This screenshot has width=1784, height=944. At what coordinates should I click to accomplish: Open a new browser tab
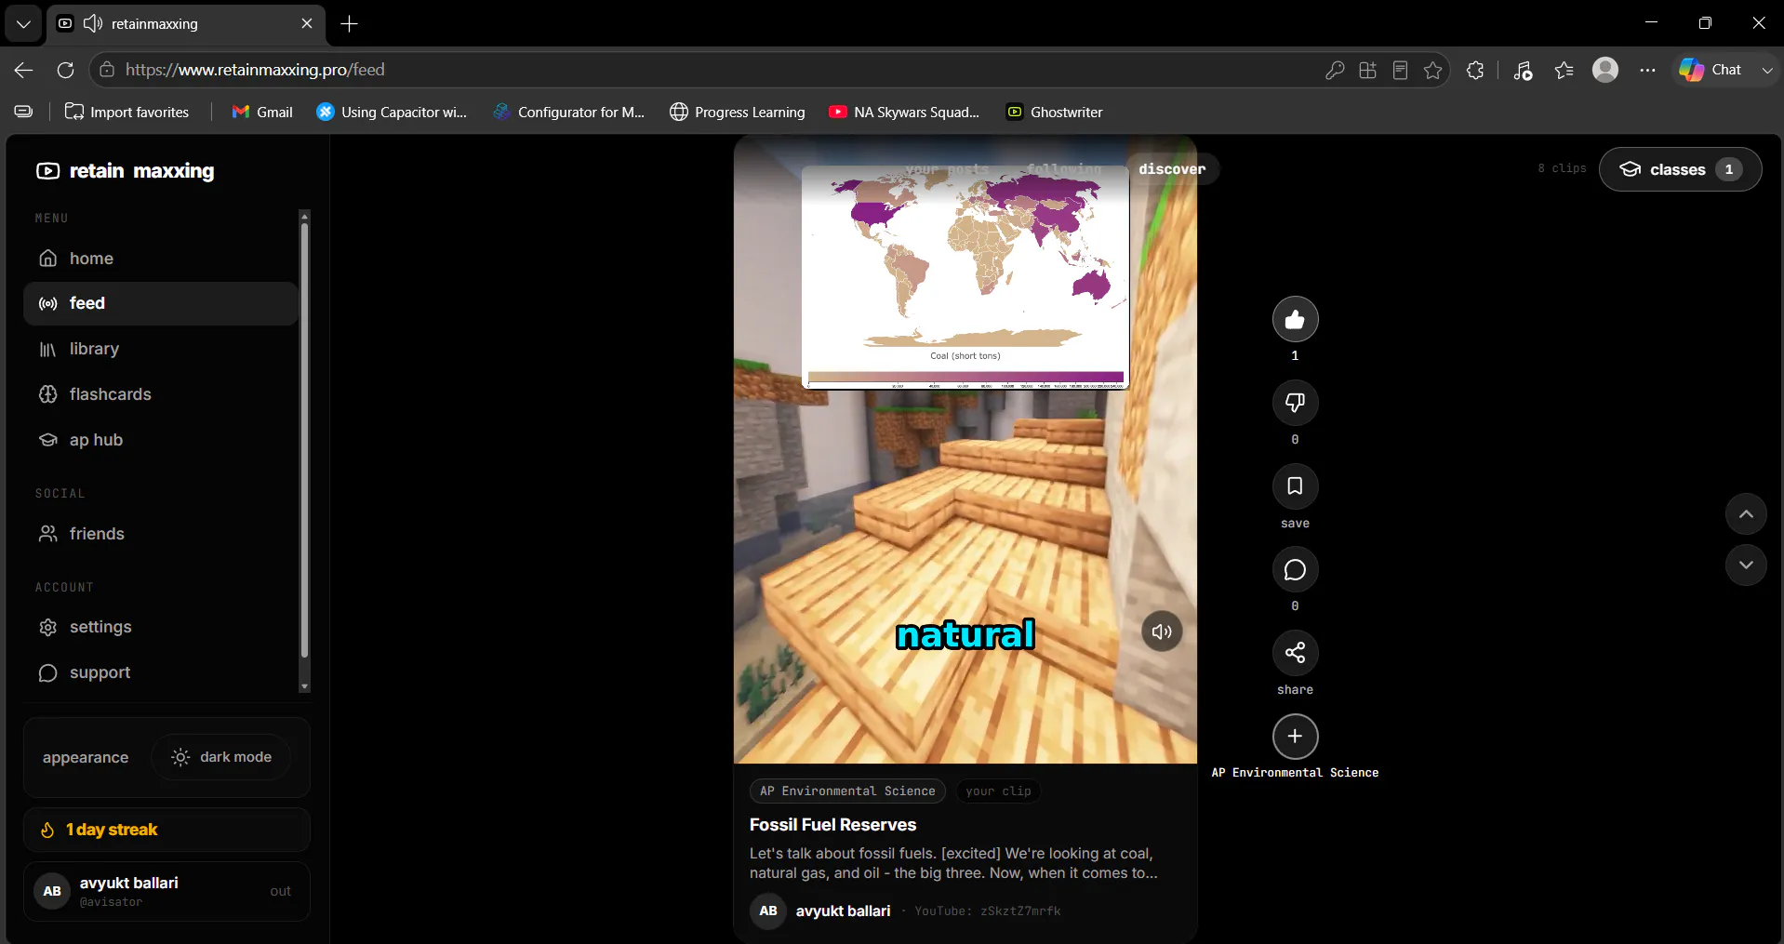click(350, 23)
